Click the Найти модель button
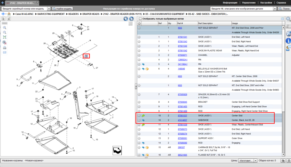Screen dimensions: 291x167 click(x=62, y=9)
